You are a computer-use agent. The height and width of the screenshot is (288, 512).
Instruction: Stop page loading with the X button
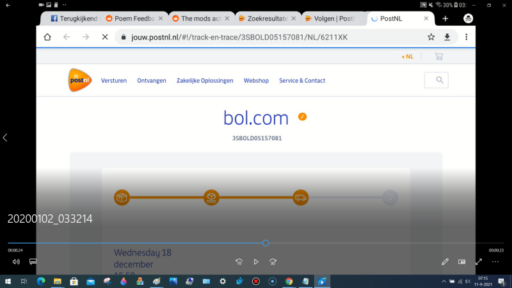[105, 37]
